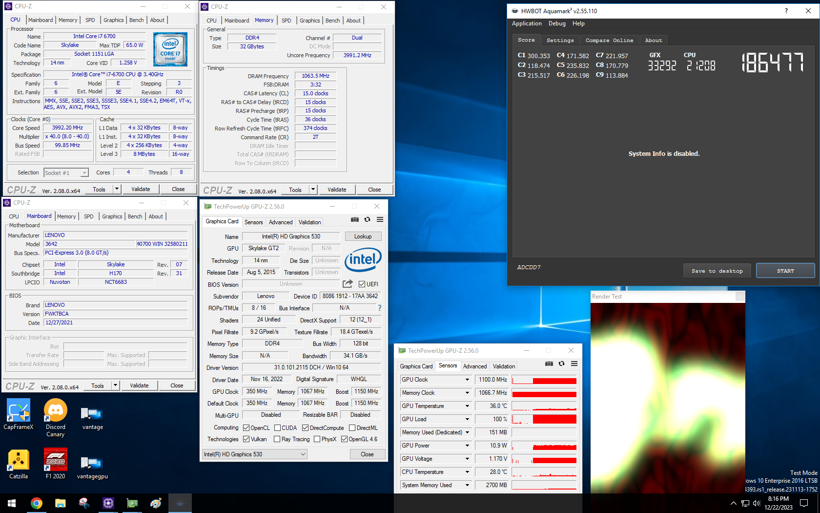This screenshot has width=820, height=513.
Task: Open Tools dropdown arrow in CPU-Z Memory window
Action: [x=313, y=190]
